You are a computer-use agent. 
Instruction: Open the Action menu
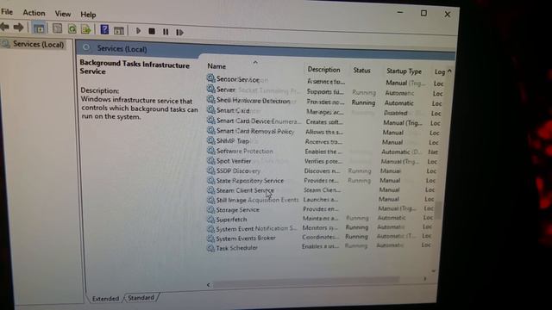[x=34, y=13]
